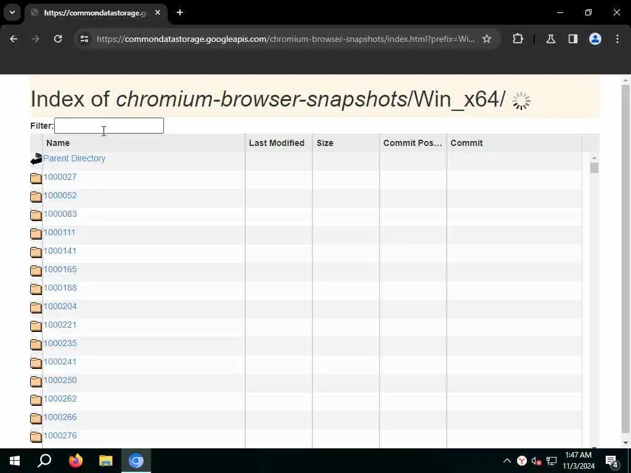Open the notification center icon

click(612, 461)
